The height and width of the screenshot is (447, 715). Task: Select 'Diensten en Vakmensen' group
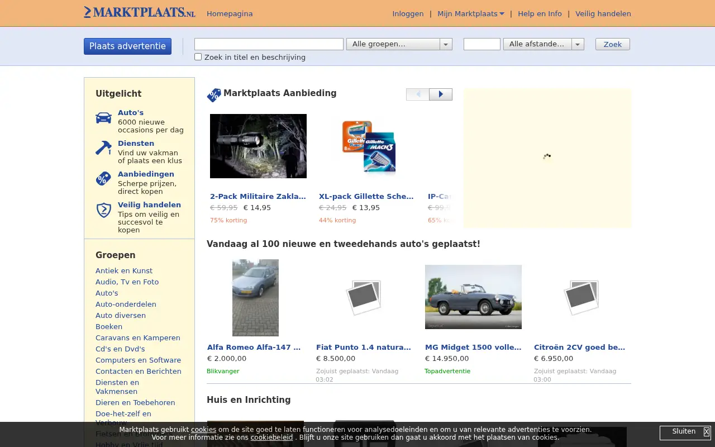tap(117, 387)
